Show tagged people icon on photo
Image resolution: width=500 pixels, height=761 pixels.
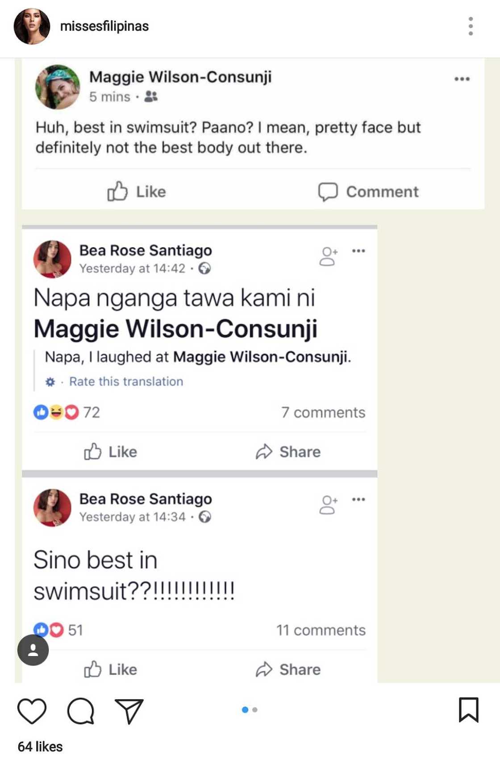tap(33, 650)
